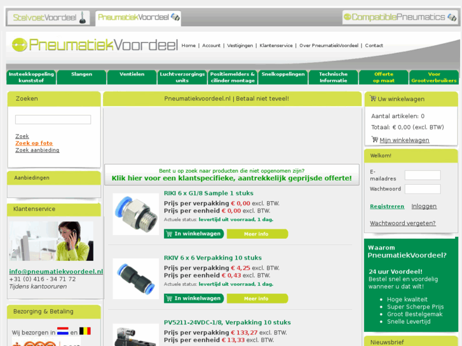Open the StelvoetVoordeel site tab
This screenshot has width=462, height=346.
click(48, 18)
